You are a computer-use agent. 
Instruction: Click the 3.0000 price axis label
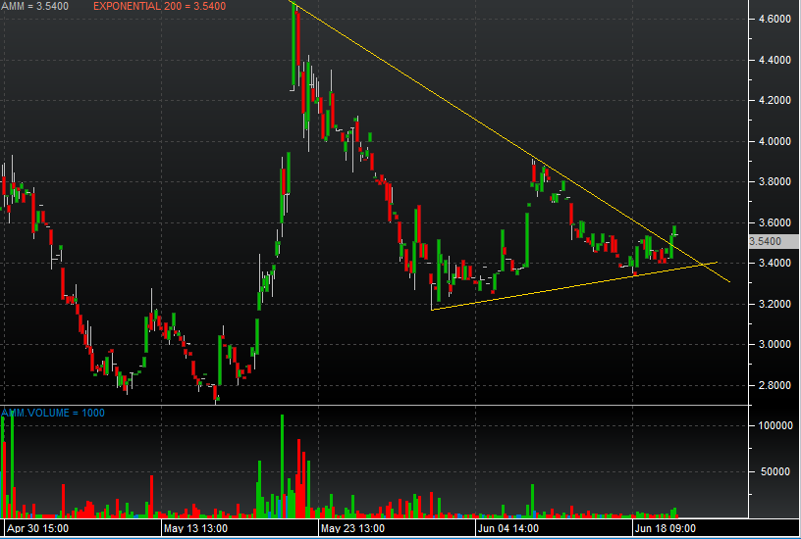tap(771, 345)
